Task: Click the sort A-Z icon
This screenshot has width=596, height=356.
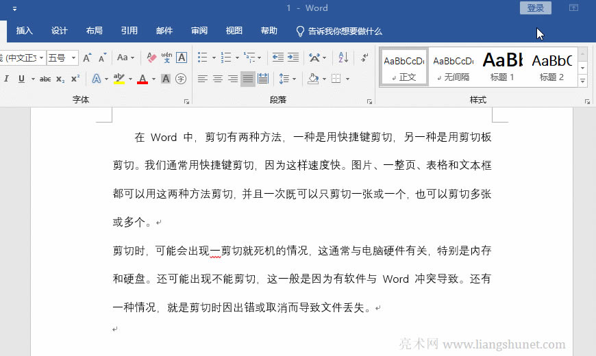Action: click(343, 58)
